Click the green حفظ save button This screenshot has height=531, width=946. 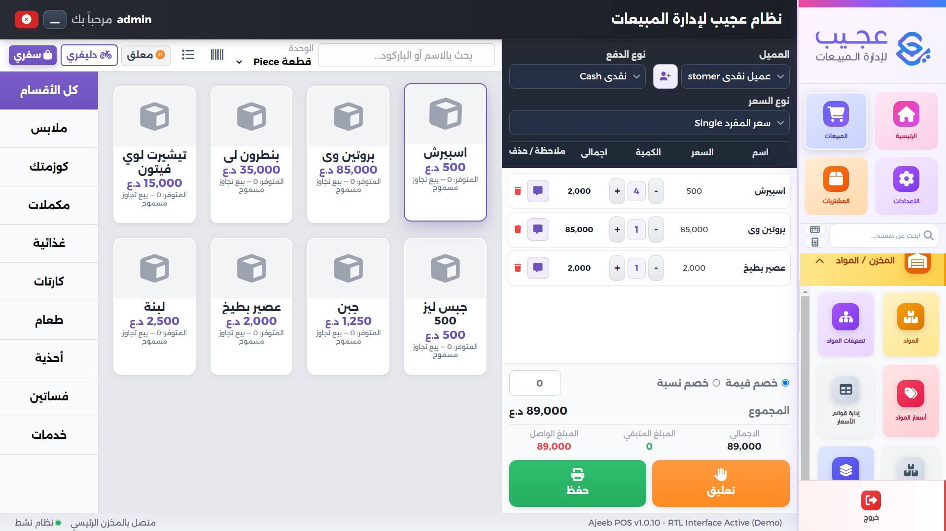click(577, 483)
